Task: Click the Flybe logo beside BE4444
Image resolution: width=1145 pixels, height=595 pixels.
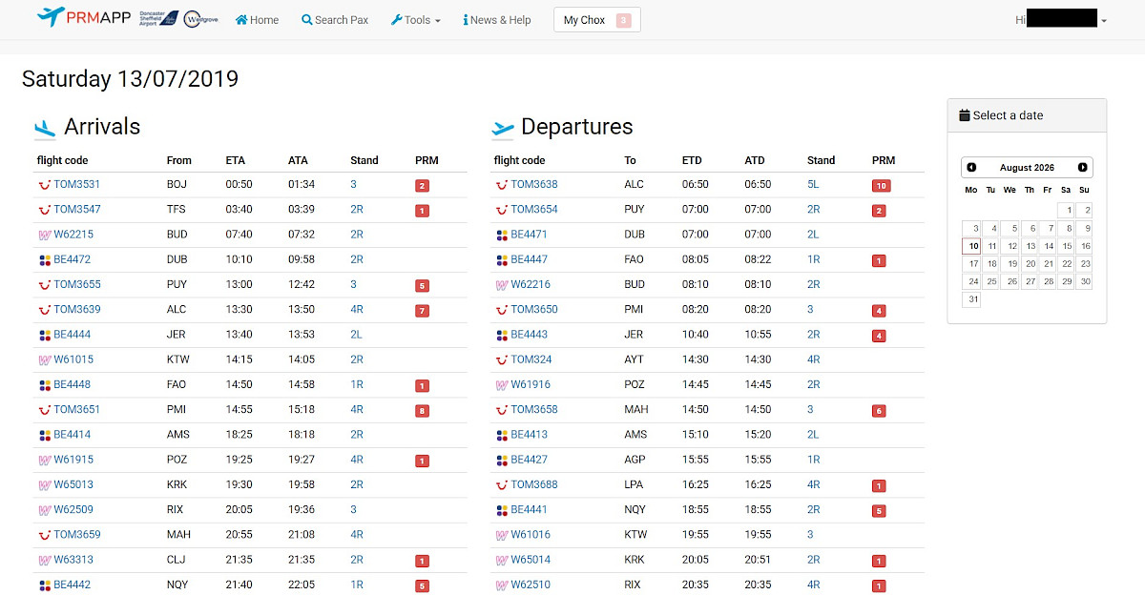Action: (44, 335)
